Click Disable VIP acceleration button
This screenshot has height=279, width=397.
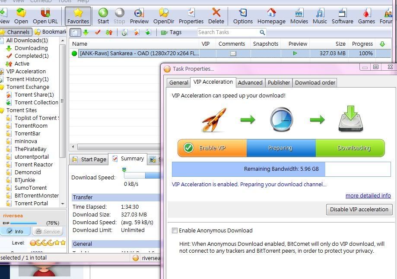359,210
